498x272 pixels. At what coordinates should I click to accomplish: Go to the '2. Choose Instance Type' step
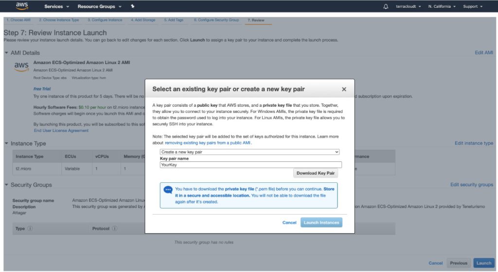[59, 20]
